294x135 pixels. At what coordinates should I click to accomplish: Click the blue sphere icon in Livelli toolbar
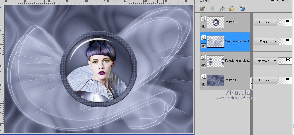point(242,9)
